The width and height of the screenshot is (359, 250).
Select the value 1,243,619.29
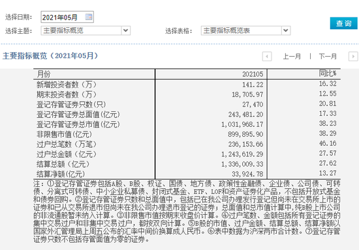pyautogui.click(x=242, y=154)
